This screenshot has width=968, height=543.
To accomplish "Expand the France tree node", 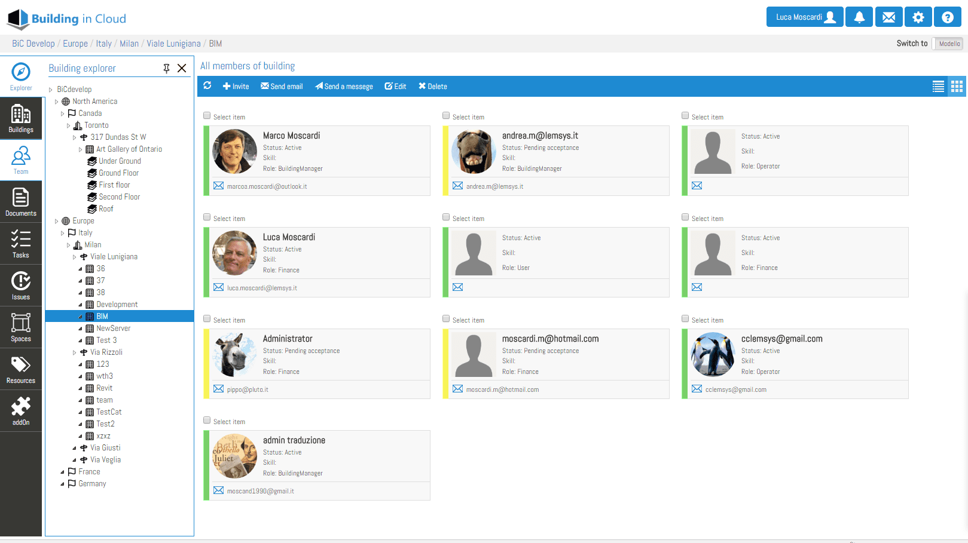I will tap(63, 472).
